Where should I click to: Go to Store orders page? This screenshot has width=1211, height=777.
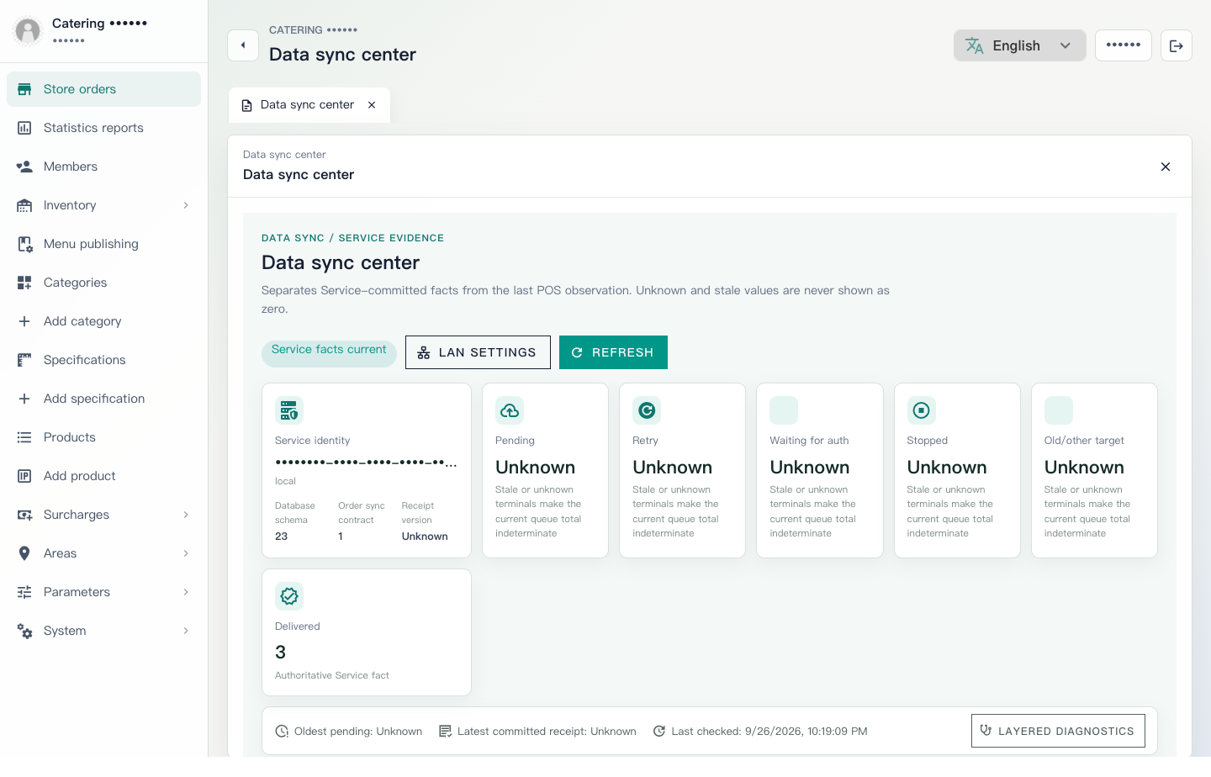(103, 89)
